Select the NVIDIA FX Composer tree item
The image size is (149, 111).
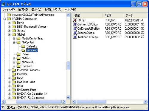[31, 98]
